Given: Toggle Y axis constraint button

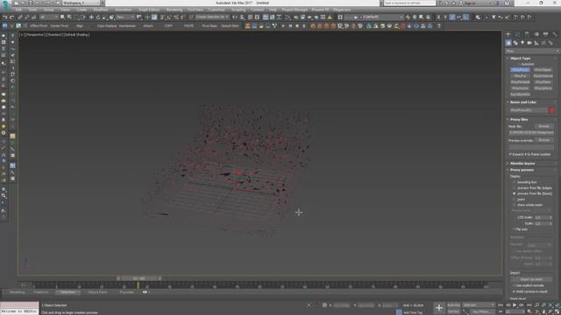Looking at the screenshot, I should pyautogui.click(x=445, y=17).
